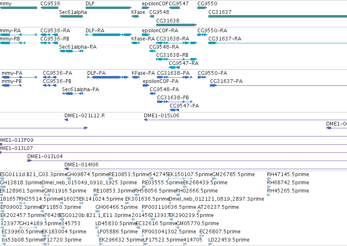347x246 pixels.
Task: Open protein CG9548-PA
Action: 153,94
